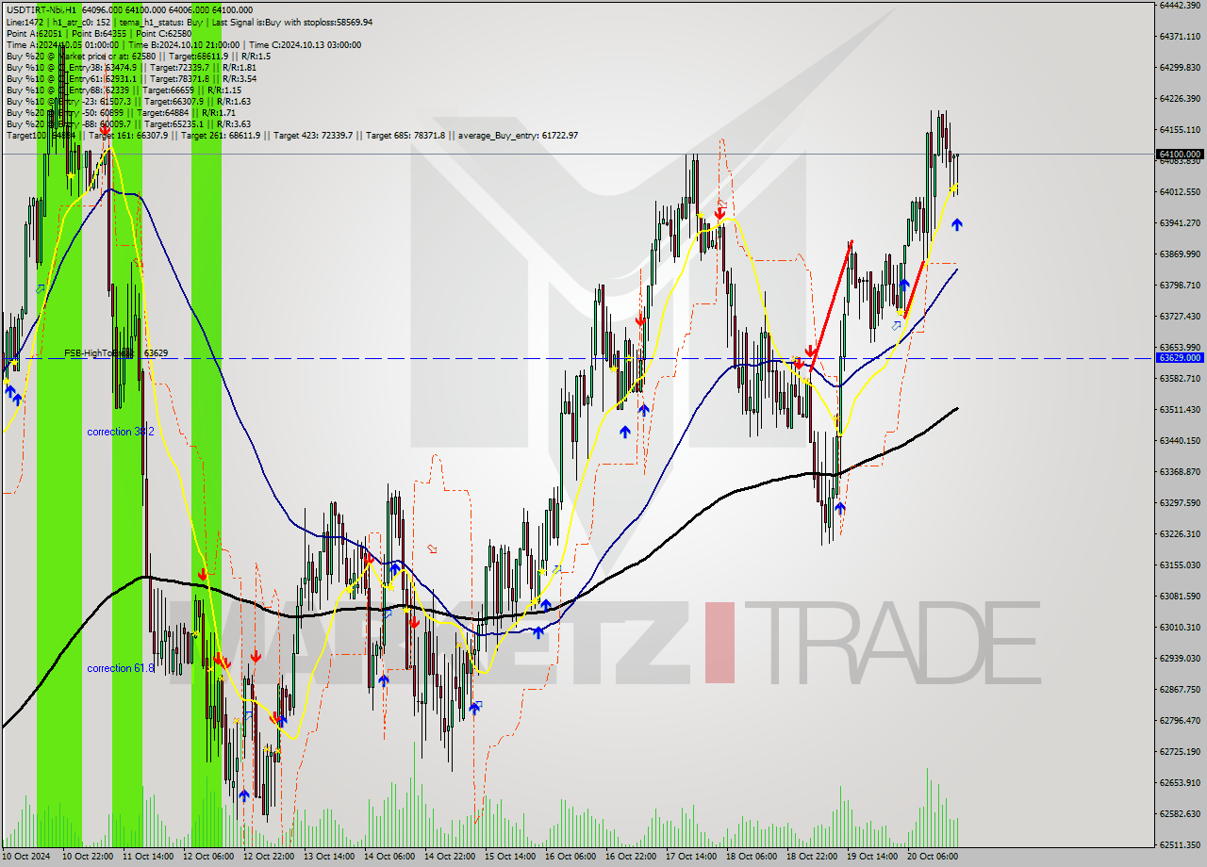
Task: Click the 62939.030 price axis label
Action: pyautogui.click(x=1180, y=658)
